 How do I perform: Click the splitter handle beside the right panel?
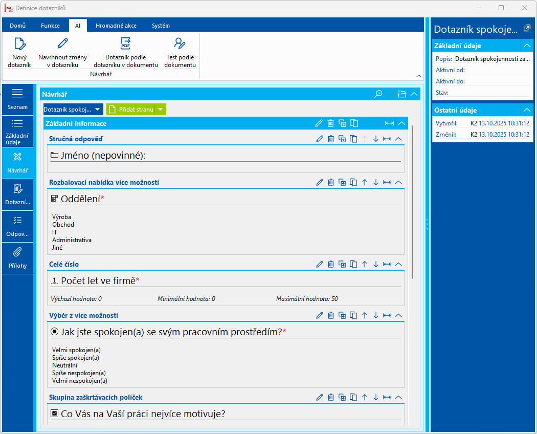click(427, 224)
